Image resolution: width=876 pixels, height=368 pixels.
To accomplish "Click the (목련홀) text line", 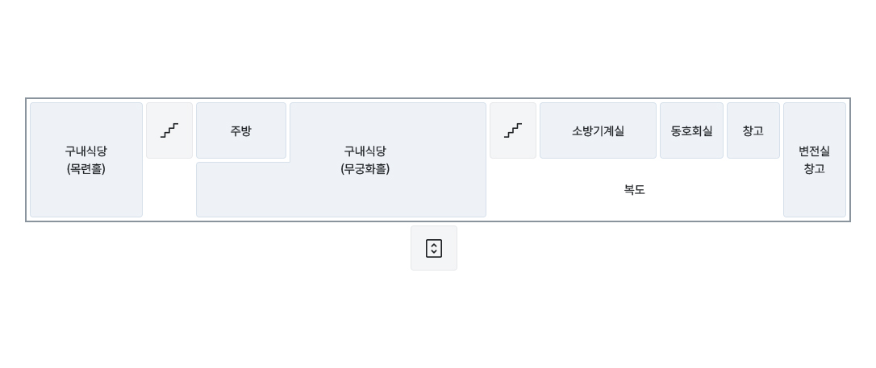I will [x=86, y=168].
